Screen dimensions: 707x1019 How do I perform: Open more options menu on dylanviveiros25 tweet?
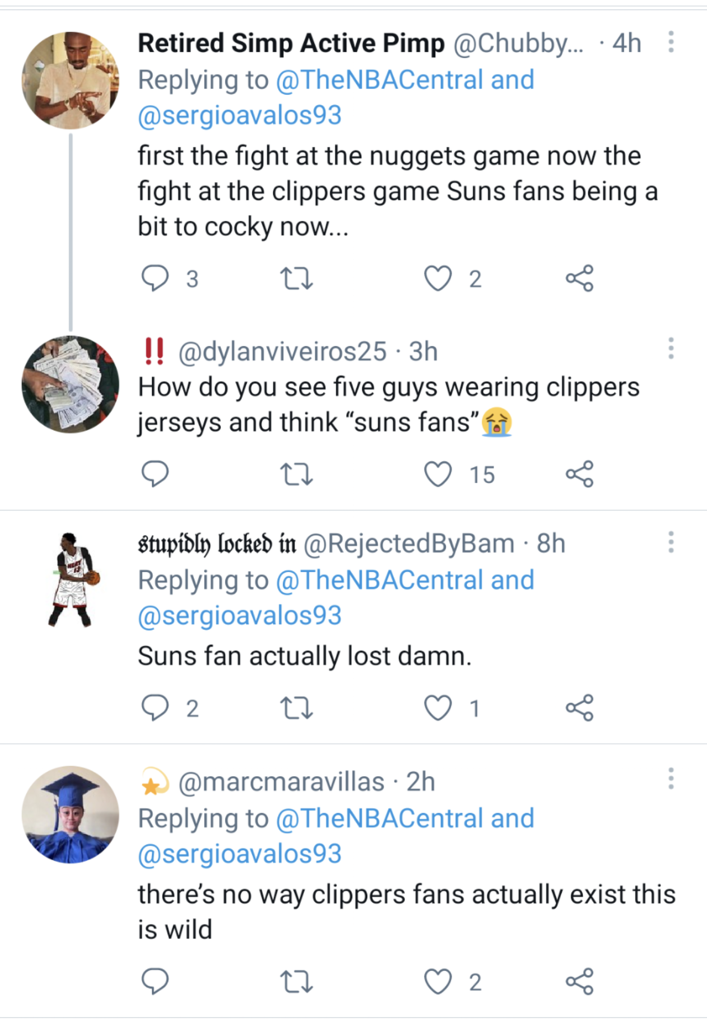click(671, 348)
